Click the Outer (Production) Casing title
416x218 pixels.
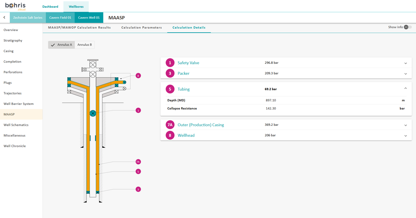(x=201, y=125)
